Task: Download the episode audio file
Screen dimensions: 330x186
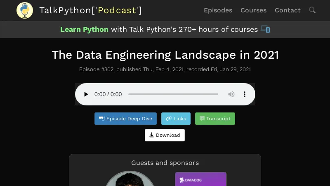Action: [165, 135]
